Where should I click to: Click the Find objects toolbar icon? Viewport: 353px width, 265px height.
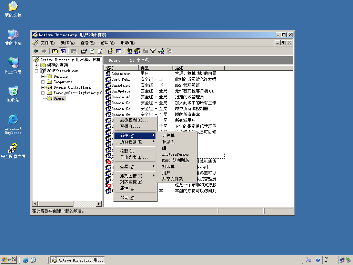coord(161,51)
